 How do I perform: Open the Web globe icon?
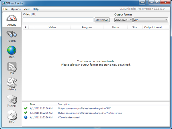(x=12, y=50)
